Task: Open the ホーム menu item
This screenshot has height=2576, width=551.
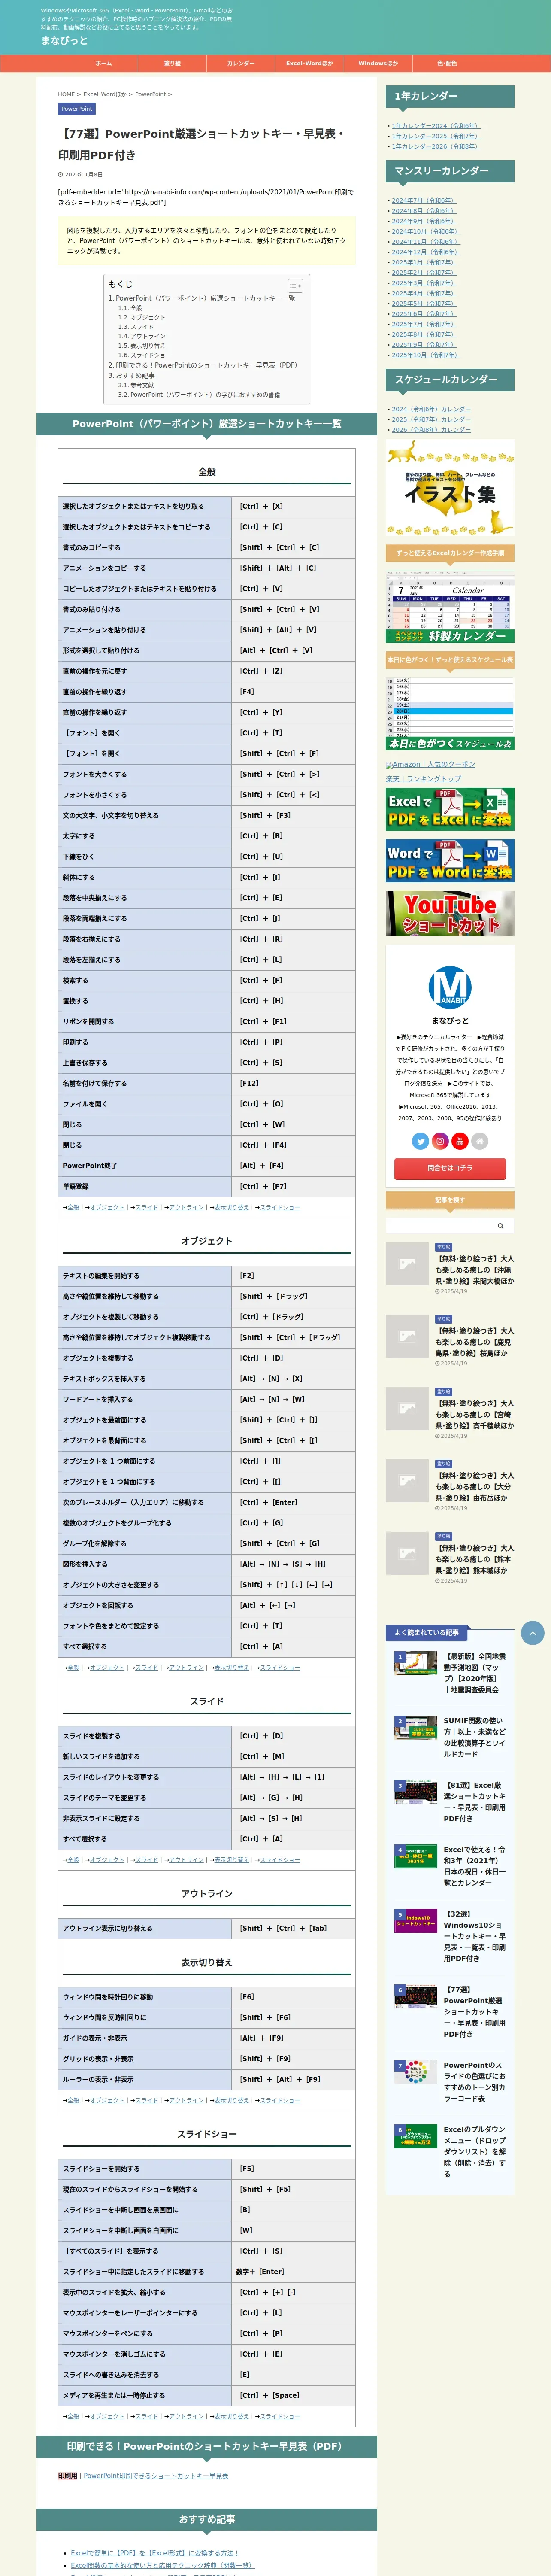Action: tap(103, 63)
